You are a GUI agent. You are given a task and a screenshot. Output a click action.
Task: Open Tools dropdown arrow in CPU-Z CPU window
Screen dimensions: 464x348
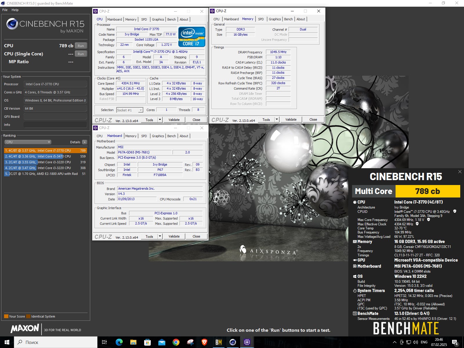[160, 120]
